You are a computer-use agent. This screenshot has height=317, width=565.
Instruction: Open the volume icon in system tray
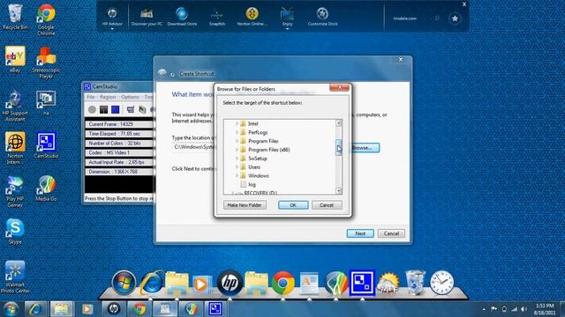524,309
